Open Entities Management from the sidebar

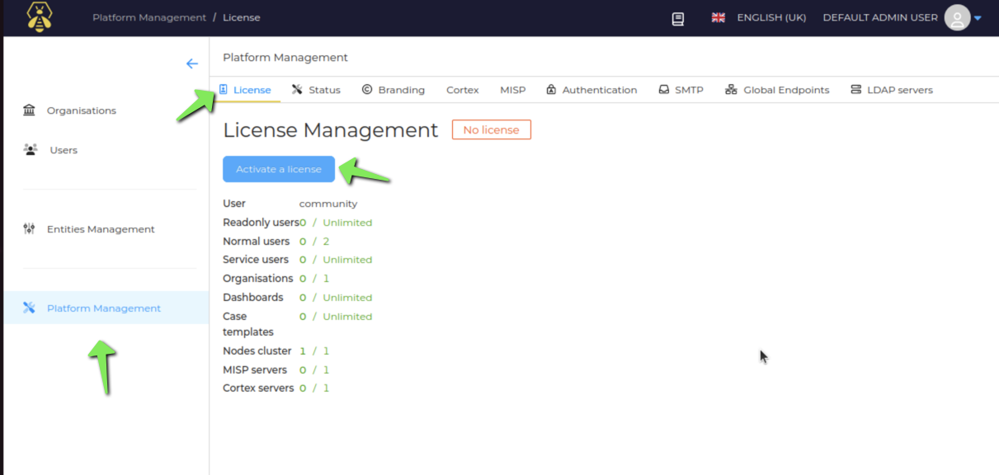point(29,228)
